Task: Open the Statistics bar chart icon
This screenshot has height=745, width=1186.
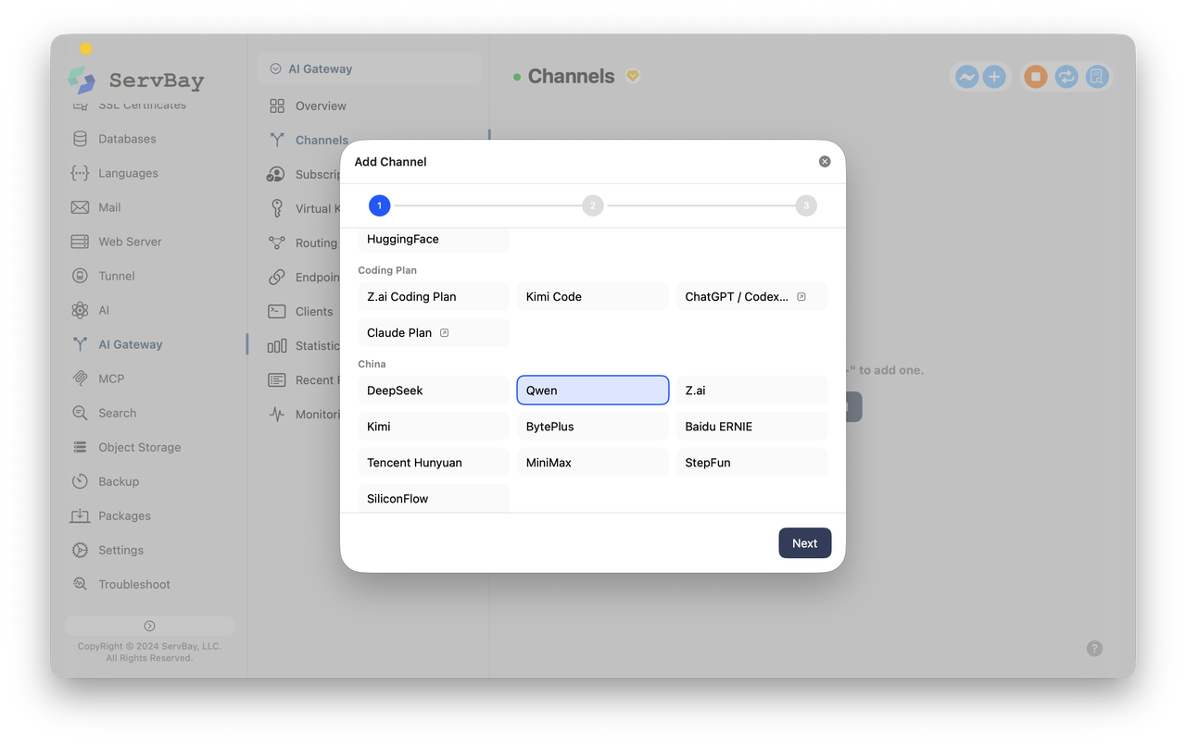Action: (x=277, y=345)
